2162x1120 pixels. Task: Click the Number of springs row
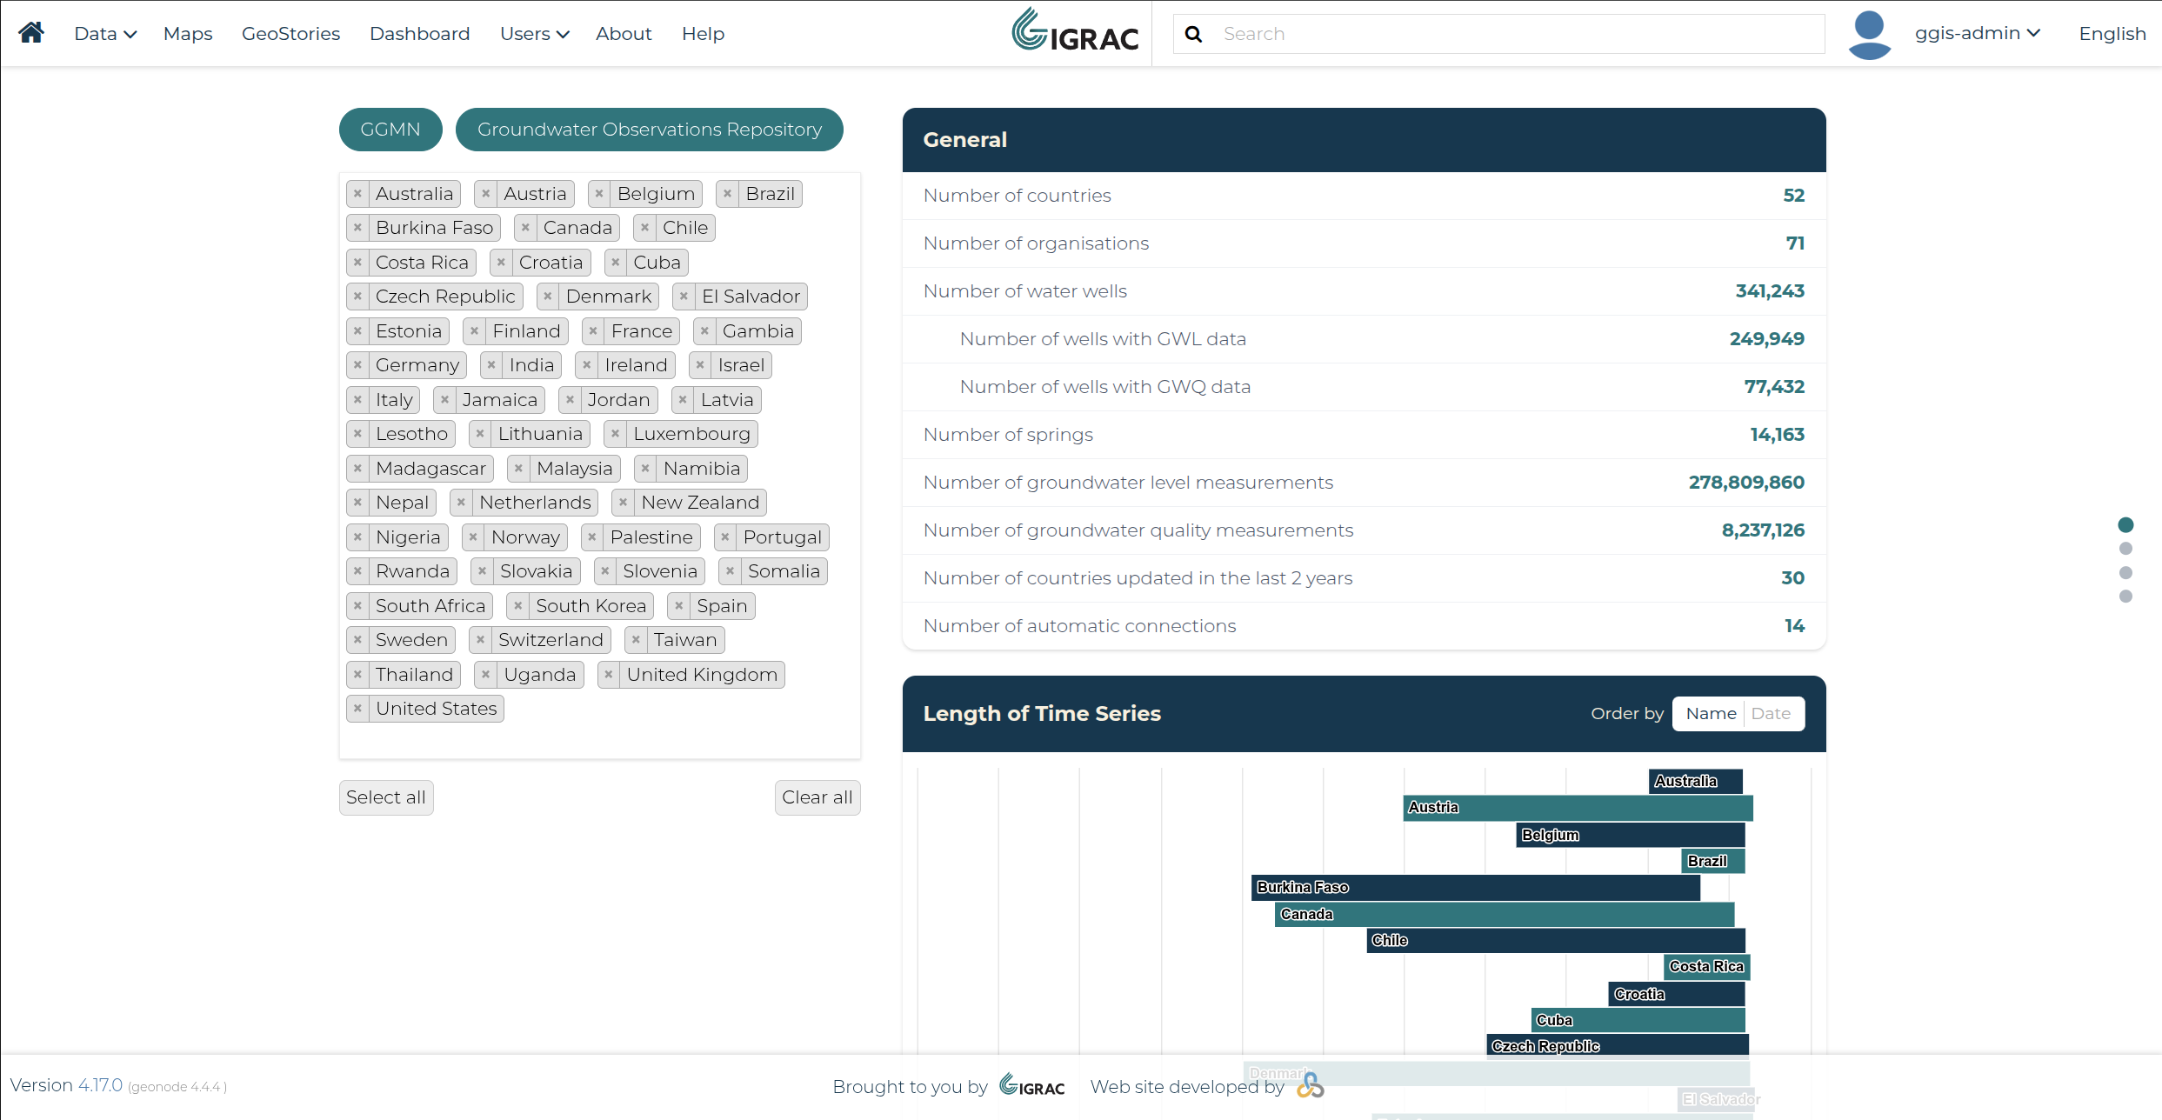pyautogui.click(x=1364, y=435)
